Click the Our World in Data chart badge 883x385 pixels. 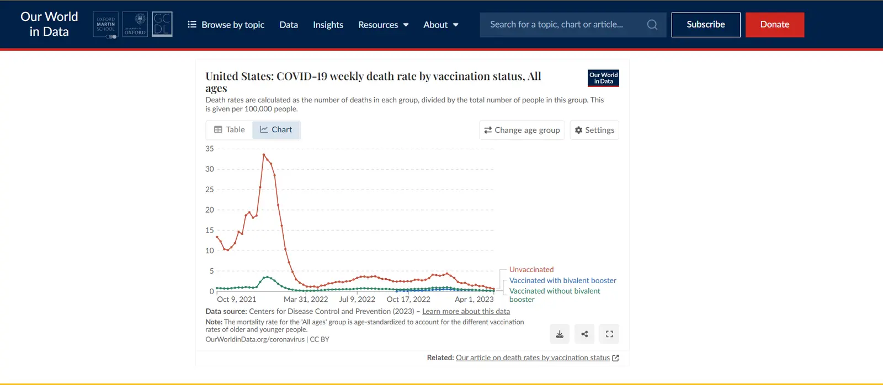pos(603,78)
